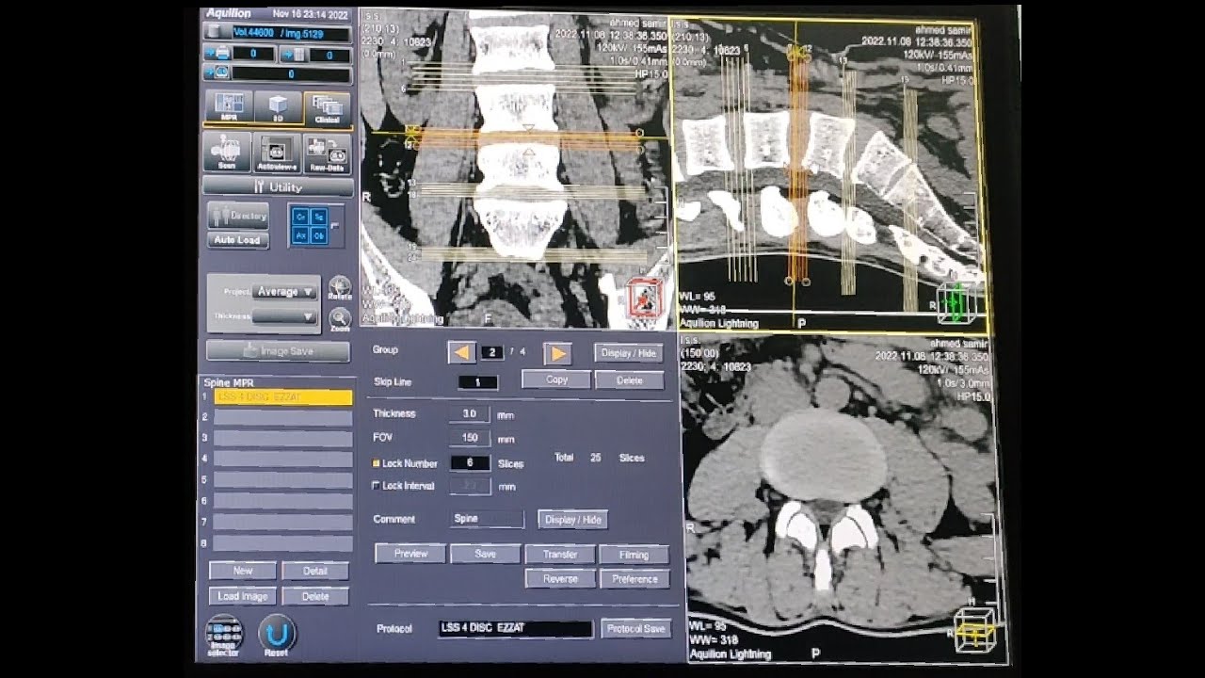Open the Scan function
The height and width of the screenshot is (678, 1205).
tap(227, 152)
